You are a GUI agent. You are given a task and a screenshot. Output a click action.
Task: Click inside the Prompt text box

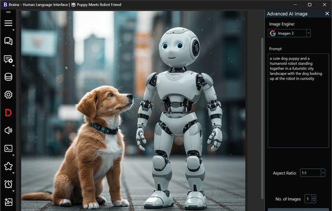pyautogui.click(x=298, y=101)
